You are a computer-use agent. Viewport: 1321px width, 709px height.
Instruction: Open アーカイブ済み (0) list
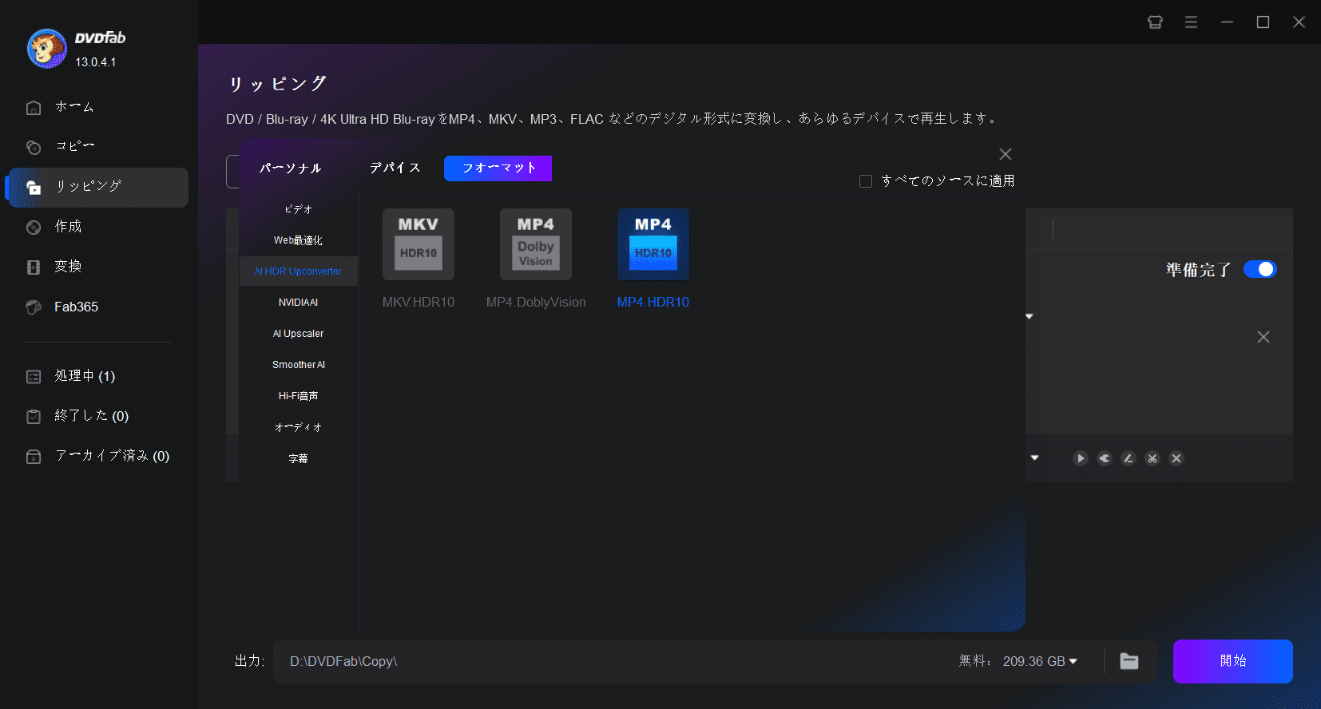[x=112, y=456]
